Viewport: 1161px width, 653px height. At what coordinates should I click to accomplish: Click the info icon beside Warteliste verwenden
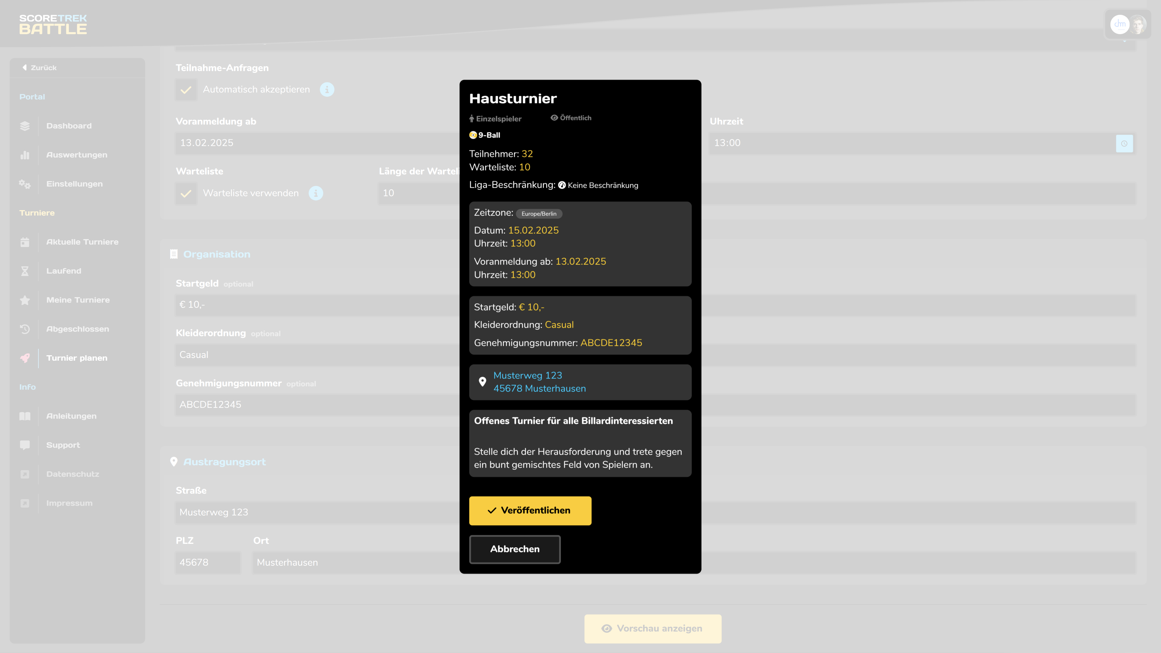click(x=315, y=193)
